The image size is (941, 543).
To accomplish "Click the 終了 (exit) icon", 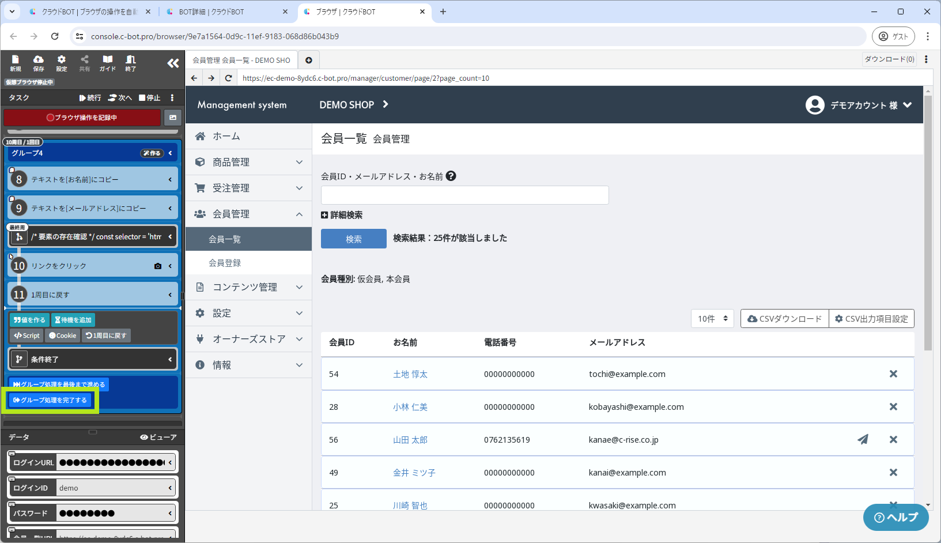I will click(x=131, y=63).
